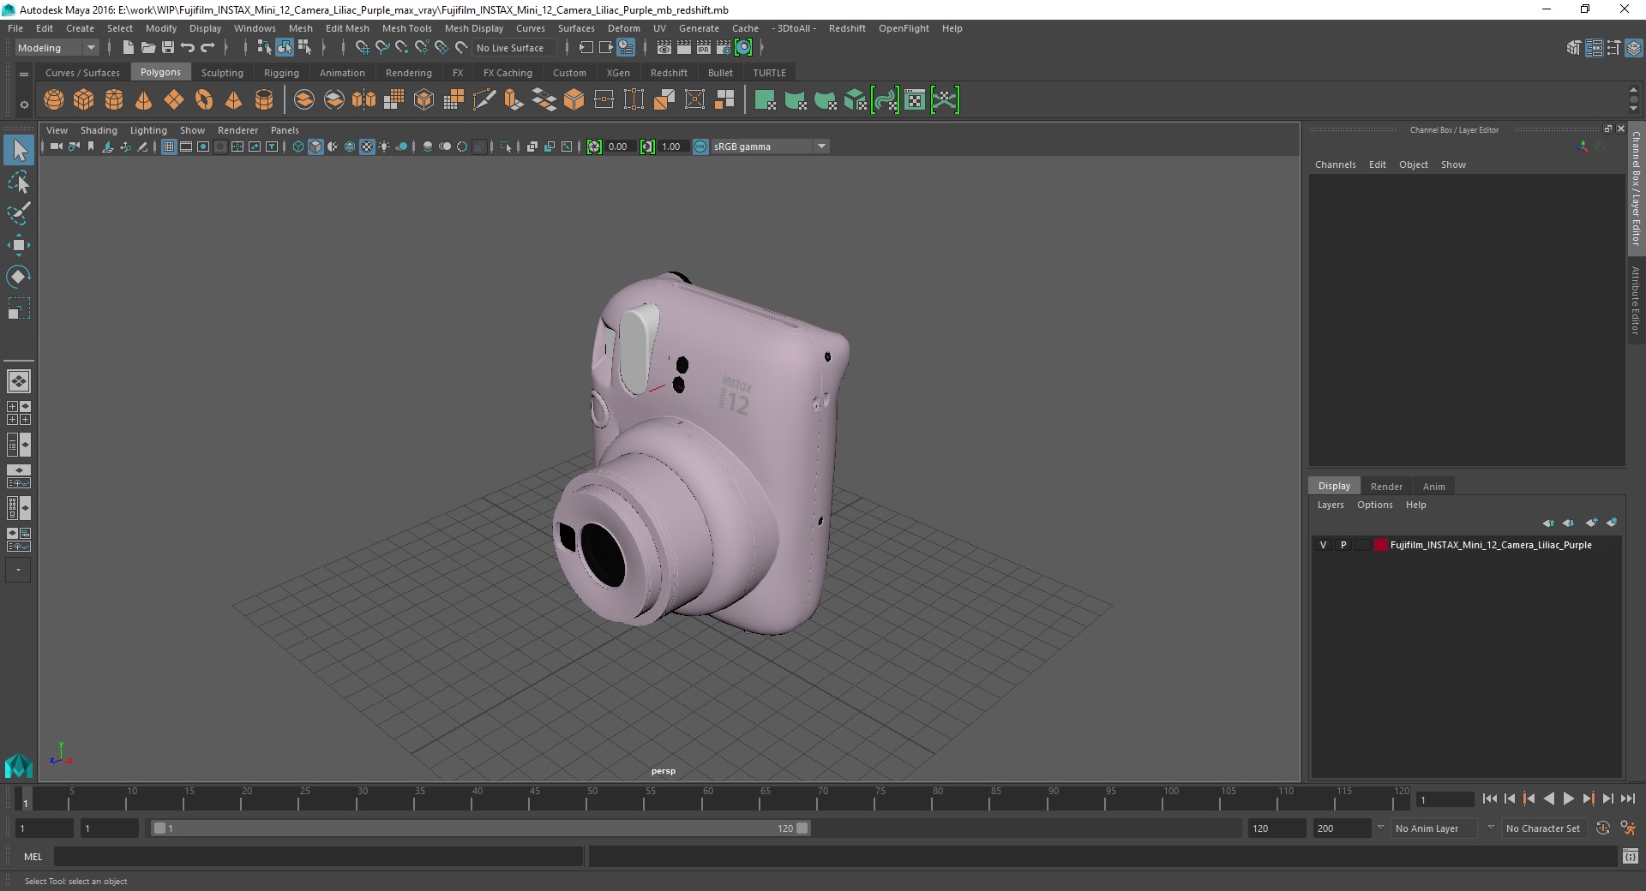
Task: Click the No Live Surface field
Action: pos(514,48)
